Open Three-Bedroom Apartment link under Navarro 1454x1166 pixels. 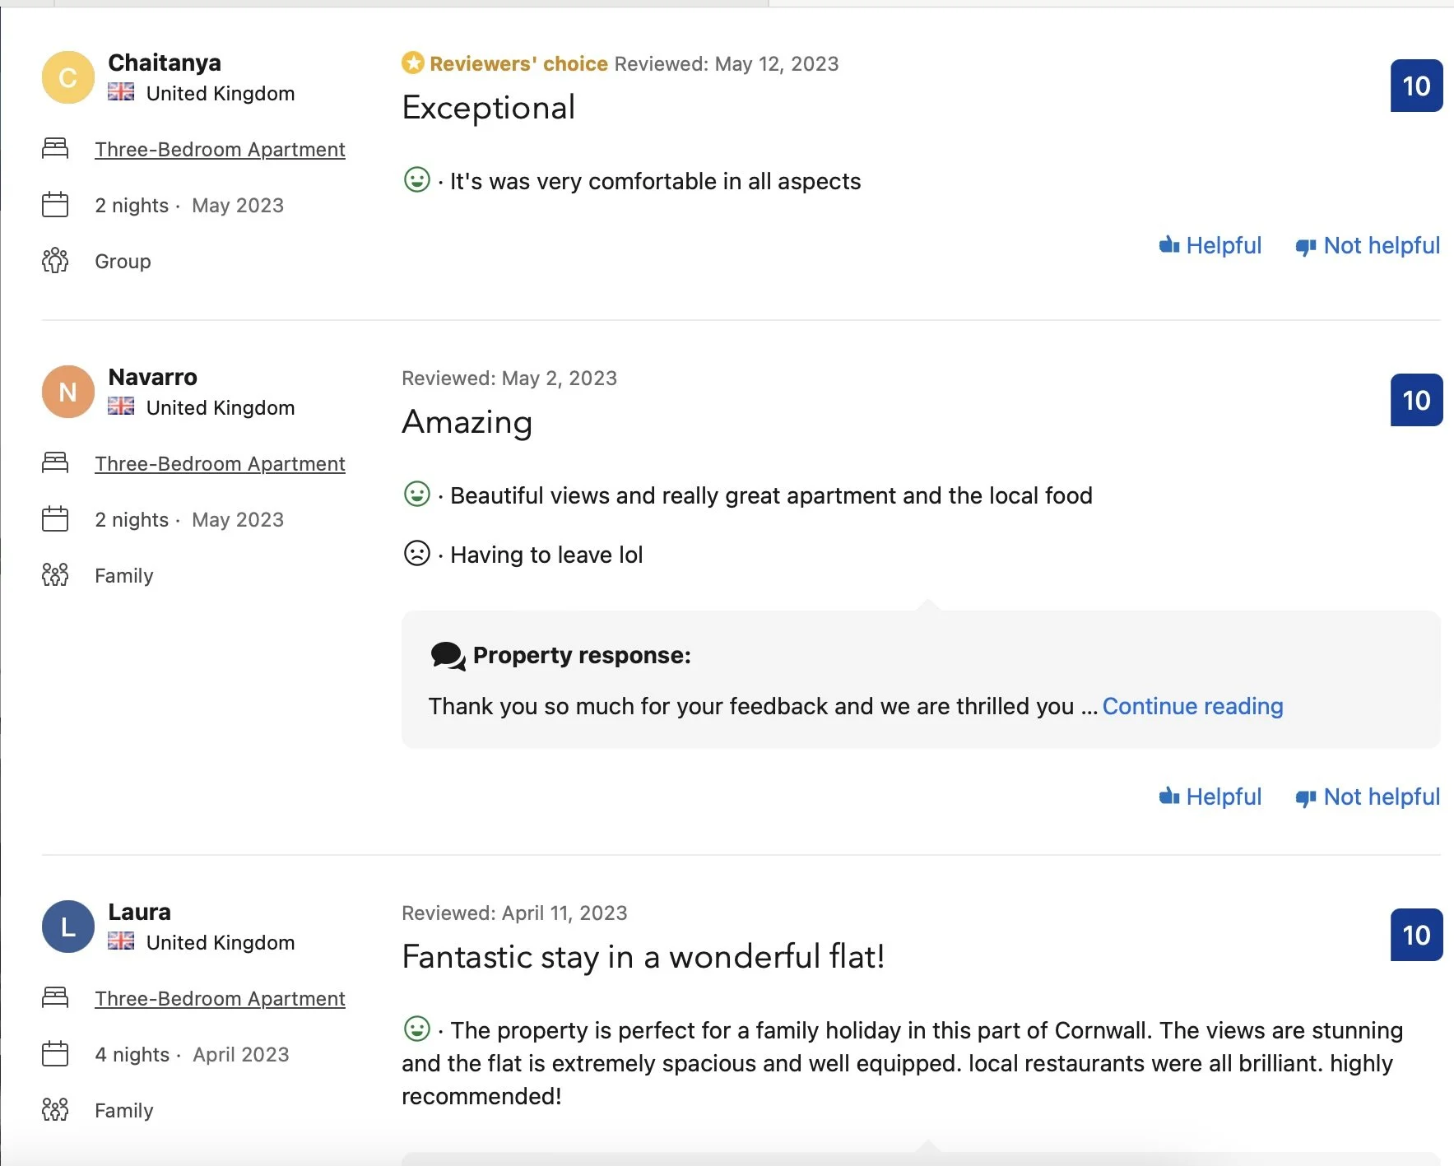(220, 463)
